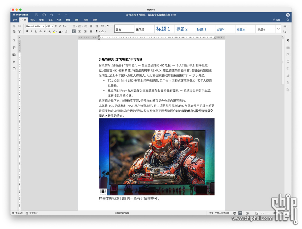Toggle italic formatting

pyautogui.click(x=31, y=31)
